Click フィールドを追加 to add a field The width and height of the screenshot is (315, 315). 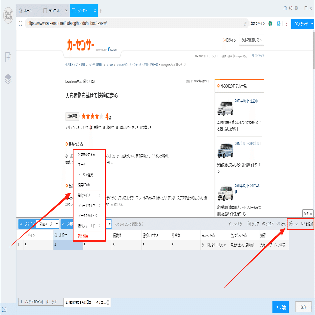[x=301, y=224]
